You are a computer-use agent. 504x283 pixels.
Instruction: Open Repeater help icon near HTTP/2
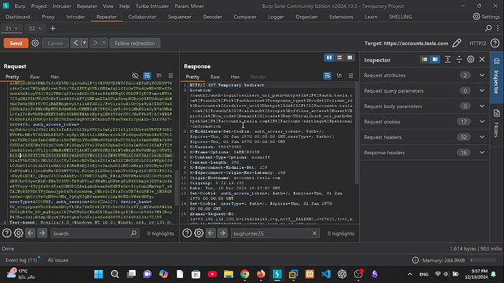click(495, 43)
